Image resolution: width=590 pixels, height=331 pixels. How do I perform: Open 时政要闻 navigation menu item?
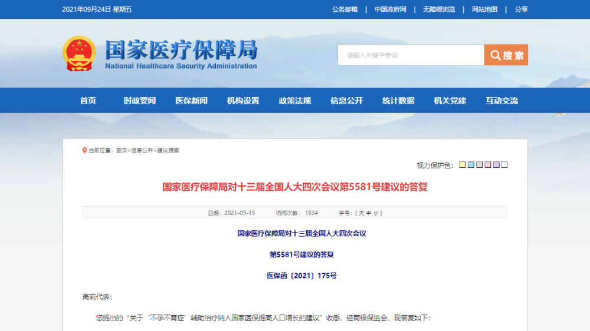pyautogui.click(x=140, y=100)
